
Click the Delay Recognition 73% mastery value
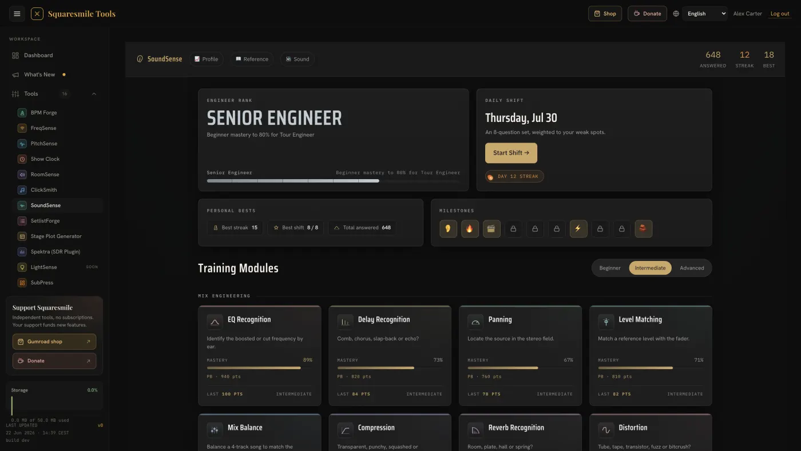click(x=438, y=360)
